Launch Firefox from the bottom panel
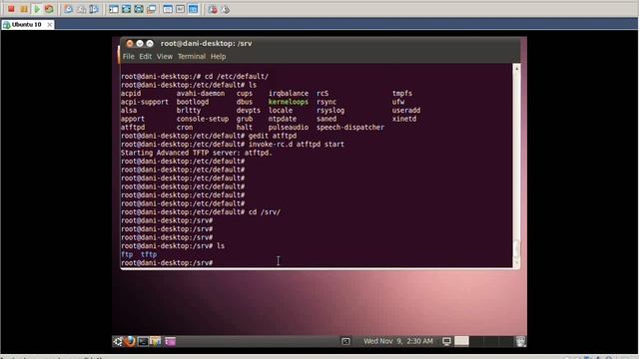Screen dimensions: 639x359 click(130, 341)
